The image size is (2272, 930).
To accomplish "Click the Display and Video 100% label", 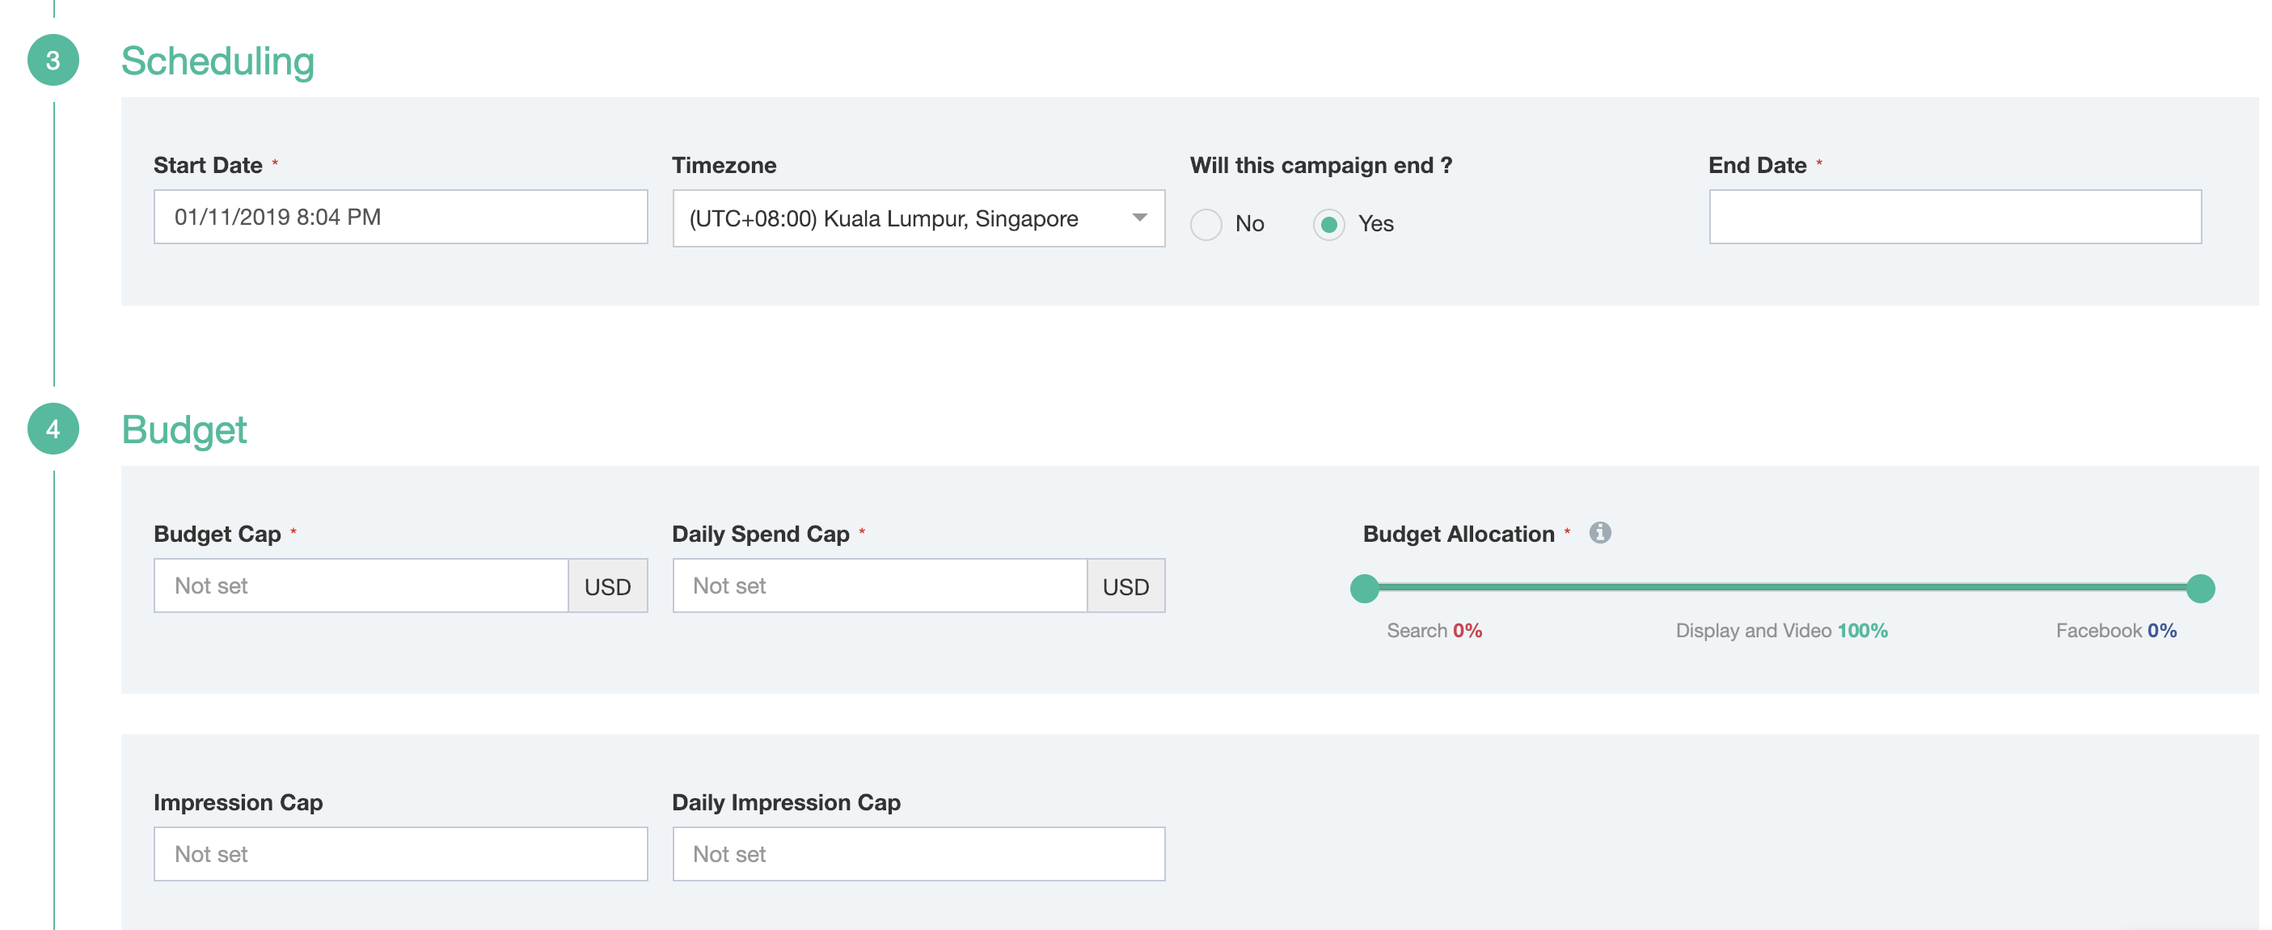I will (x=1780, y=630).
